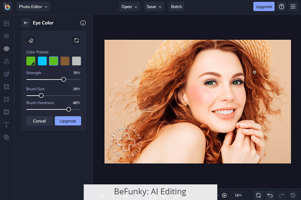Click the Strength 70% value field
Viewport: 301px width, 200px height.
pyautogui.click(x=75, y=73)
